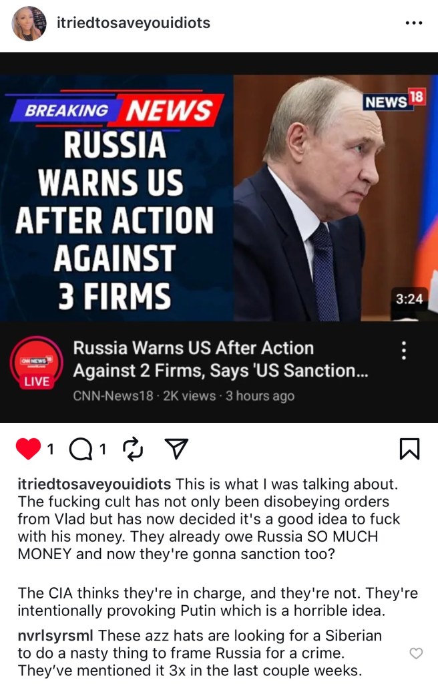
Task: Open the truncated video title text
Action: (x=220, y=359)
